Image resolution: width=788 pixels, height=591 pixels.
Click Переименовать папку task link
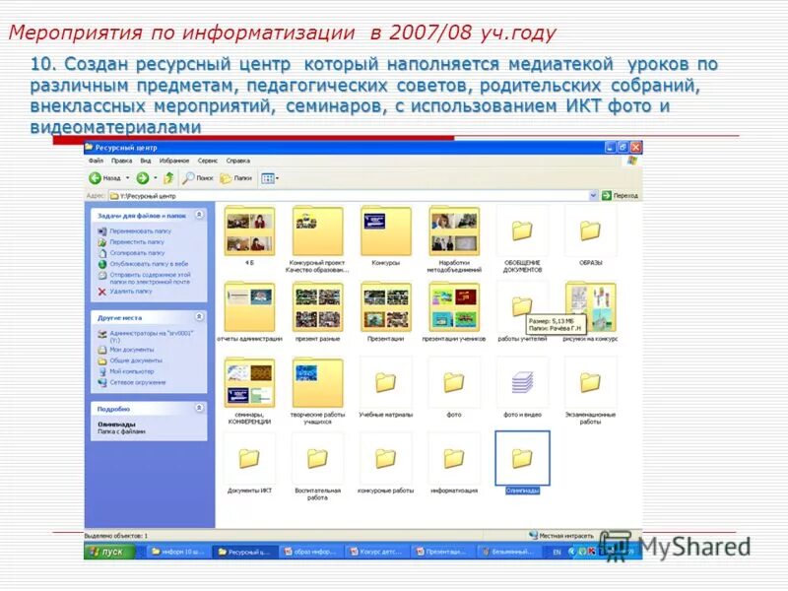point(140,231)
